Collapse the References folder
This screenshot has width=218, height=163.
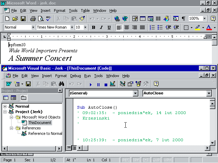(x=11, y=128)
